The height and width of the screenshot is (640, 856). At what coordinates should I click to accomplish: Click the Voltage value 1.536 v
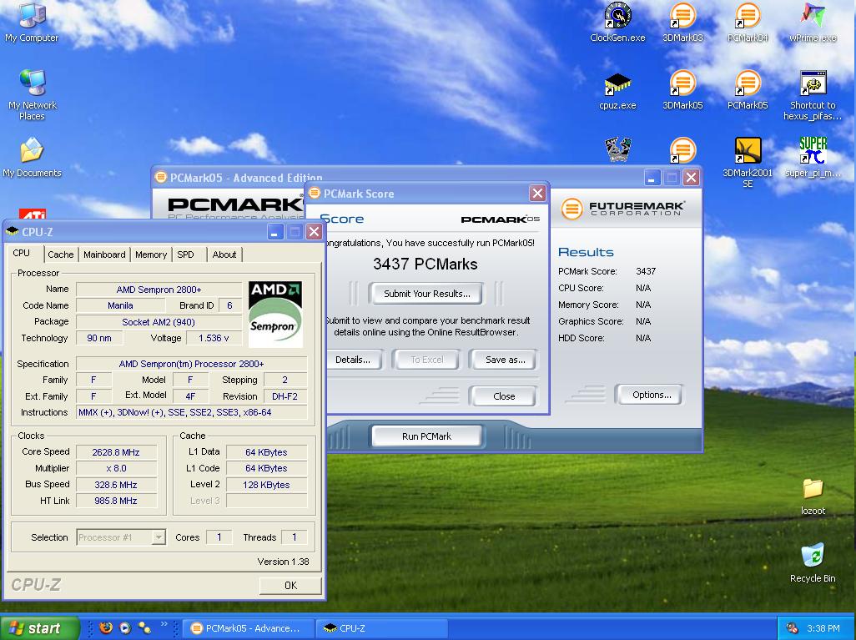[214, 338]
